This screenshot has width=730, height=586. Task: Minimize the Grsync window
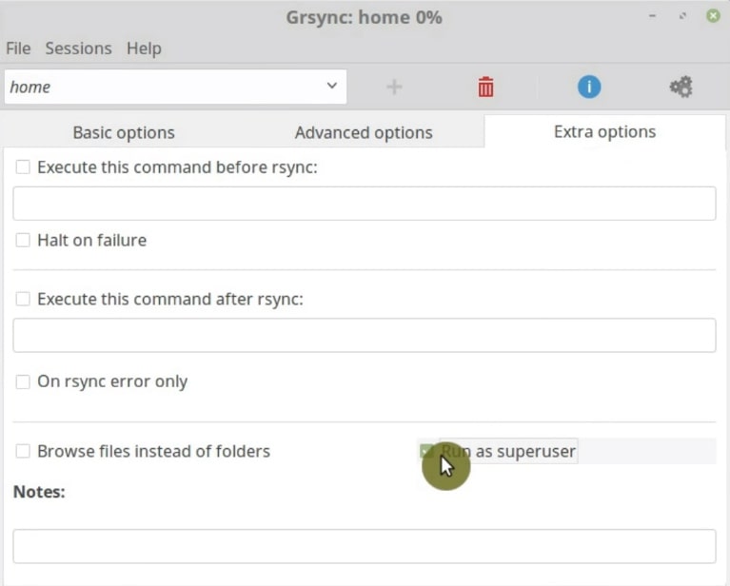[x=652, y=16]
